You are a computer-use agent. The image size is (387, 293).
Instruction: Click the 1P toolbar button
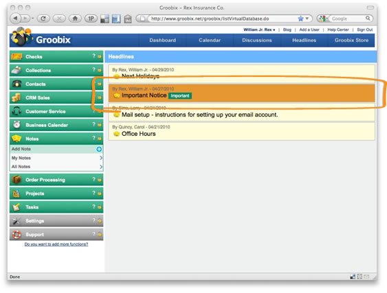tap(91, 19)
